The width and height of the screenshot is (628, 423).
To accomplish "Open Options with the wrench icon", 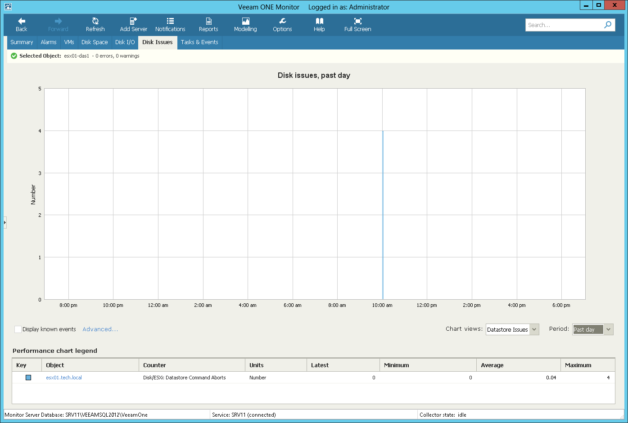I will pos(282,25).
